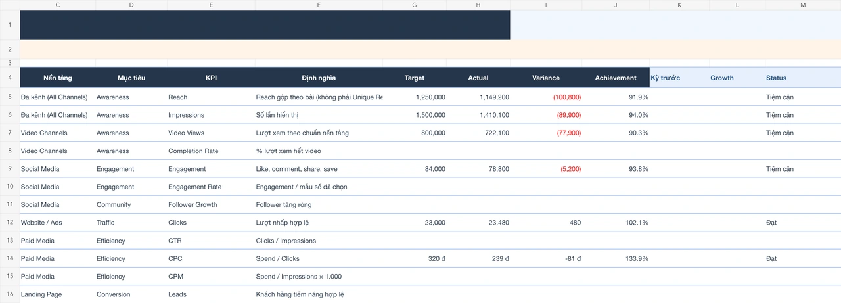
Task: Select the "Đạt" status in Clicks row
Action: (x=803, y=223)
